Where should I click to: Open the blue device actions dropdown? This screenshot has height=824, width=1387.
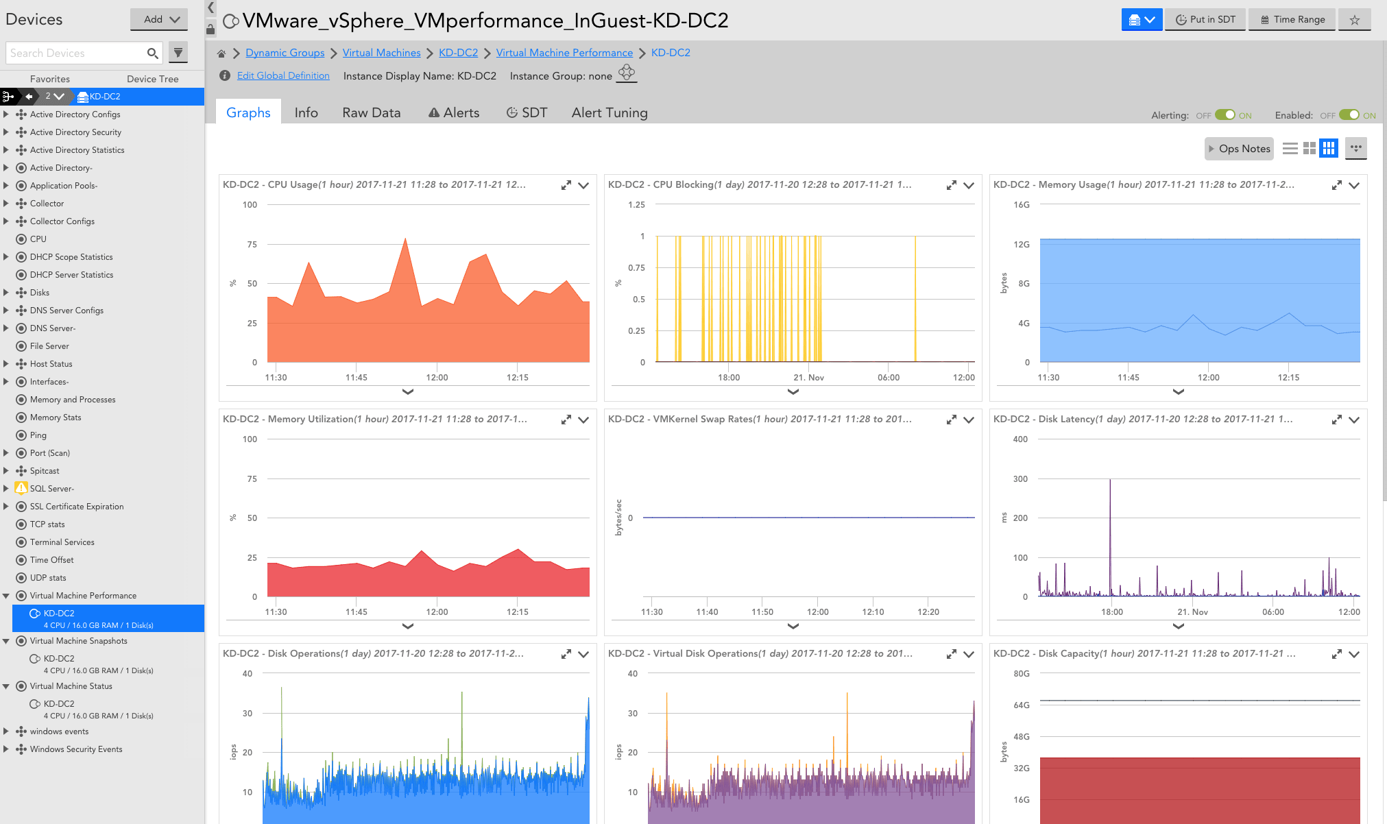[1142, 20]
